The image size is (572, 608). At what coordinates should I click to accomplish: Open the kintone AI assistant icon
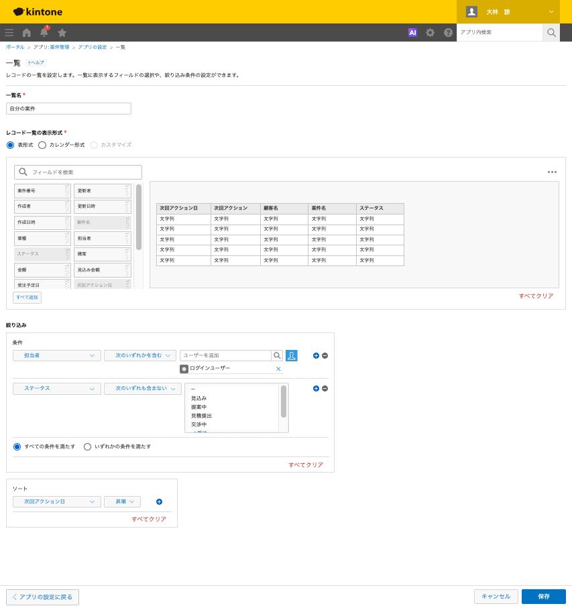tap(412, 33)
